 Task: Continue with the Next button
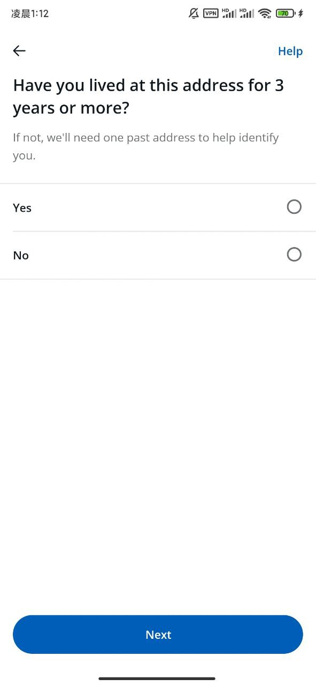click(158, 635)
